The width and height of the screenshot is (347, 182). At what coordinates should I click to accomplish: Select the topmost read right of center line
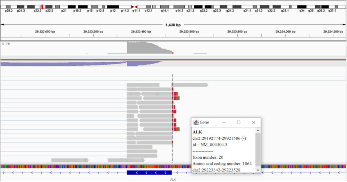click(x=190, y=85)
